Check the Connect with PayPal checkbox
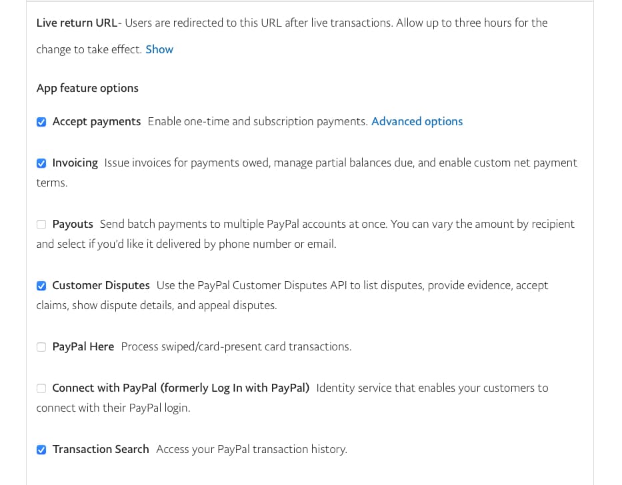The width and height of the screenshot is (622, 485). click(41, 388)
